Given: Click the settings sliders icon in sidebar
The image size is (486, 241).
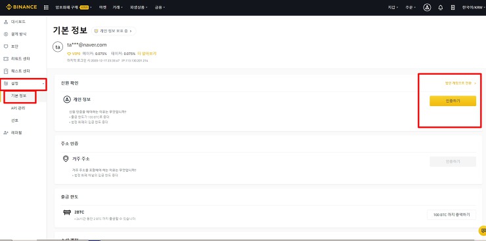Looking at the screenshot, I should [x=5, y=84].
